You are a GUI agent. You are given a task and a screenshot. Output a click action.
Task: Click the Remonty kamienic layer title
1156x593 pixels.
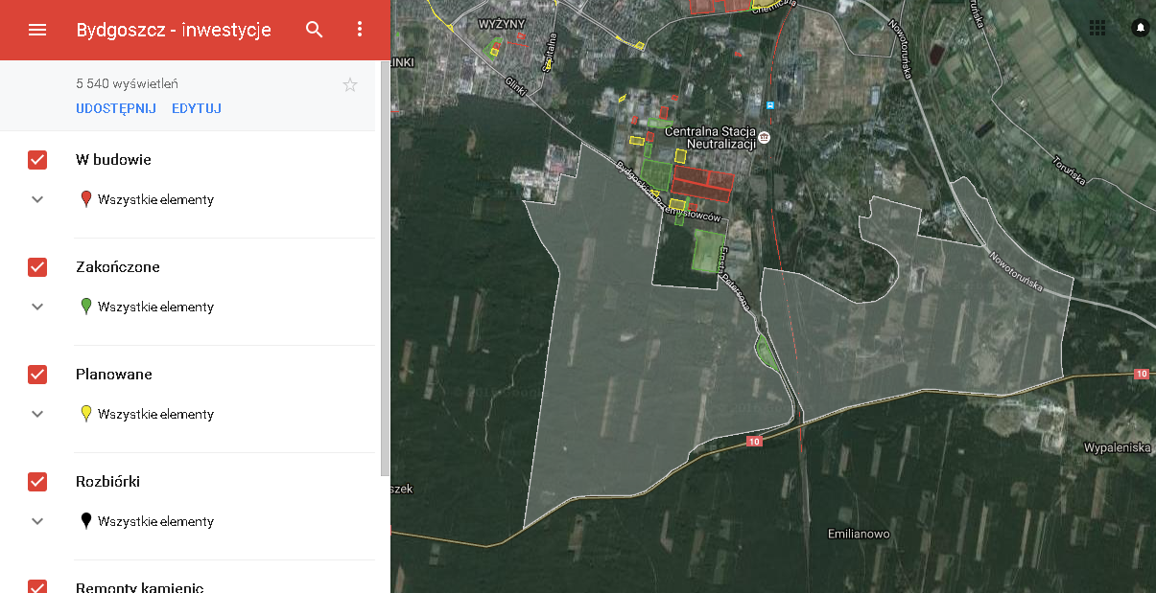point(139,587)
